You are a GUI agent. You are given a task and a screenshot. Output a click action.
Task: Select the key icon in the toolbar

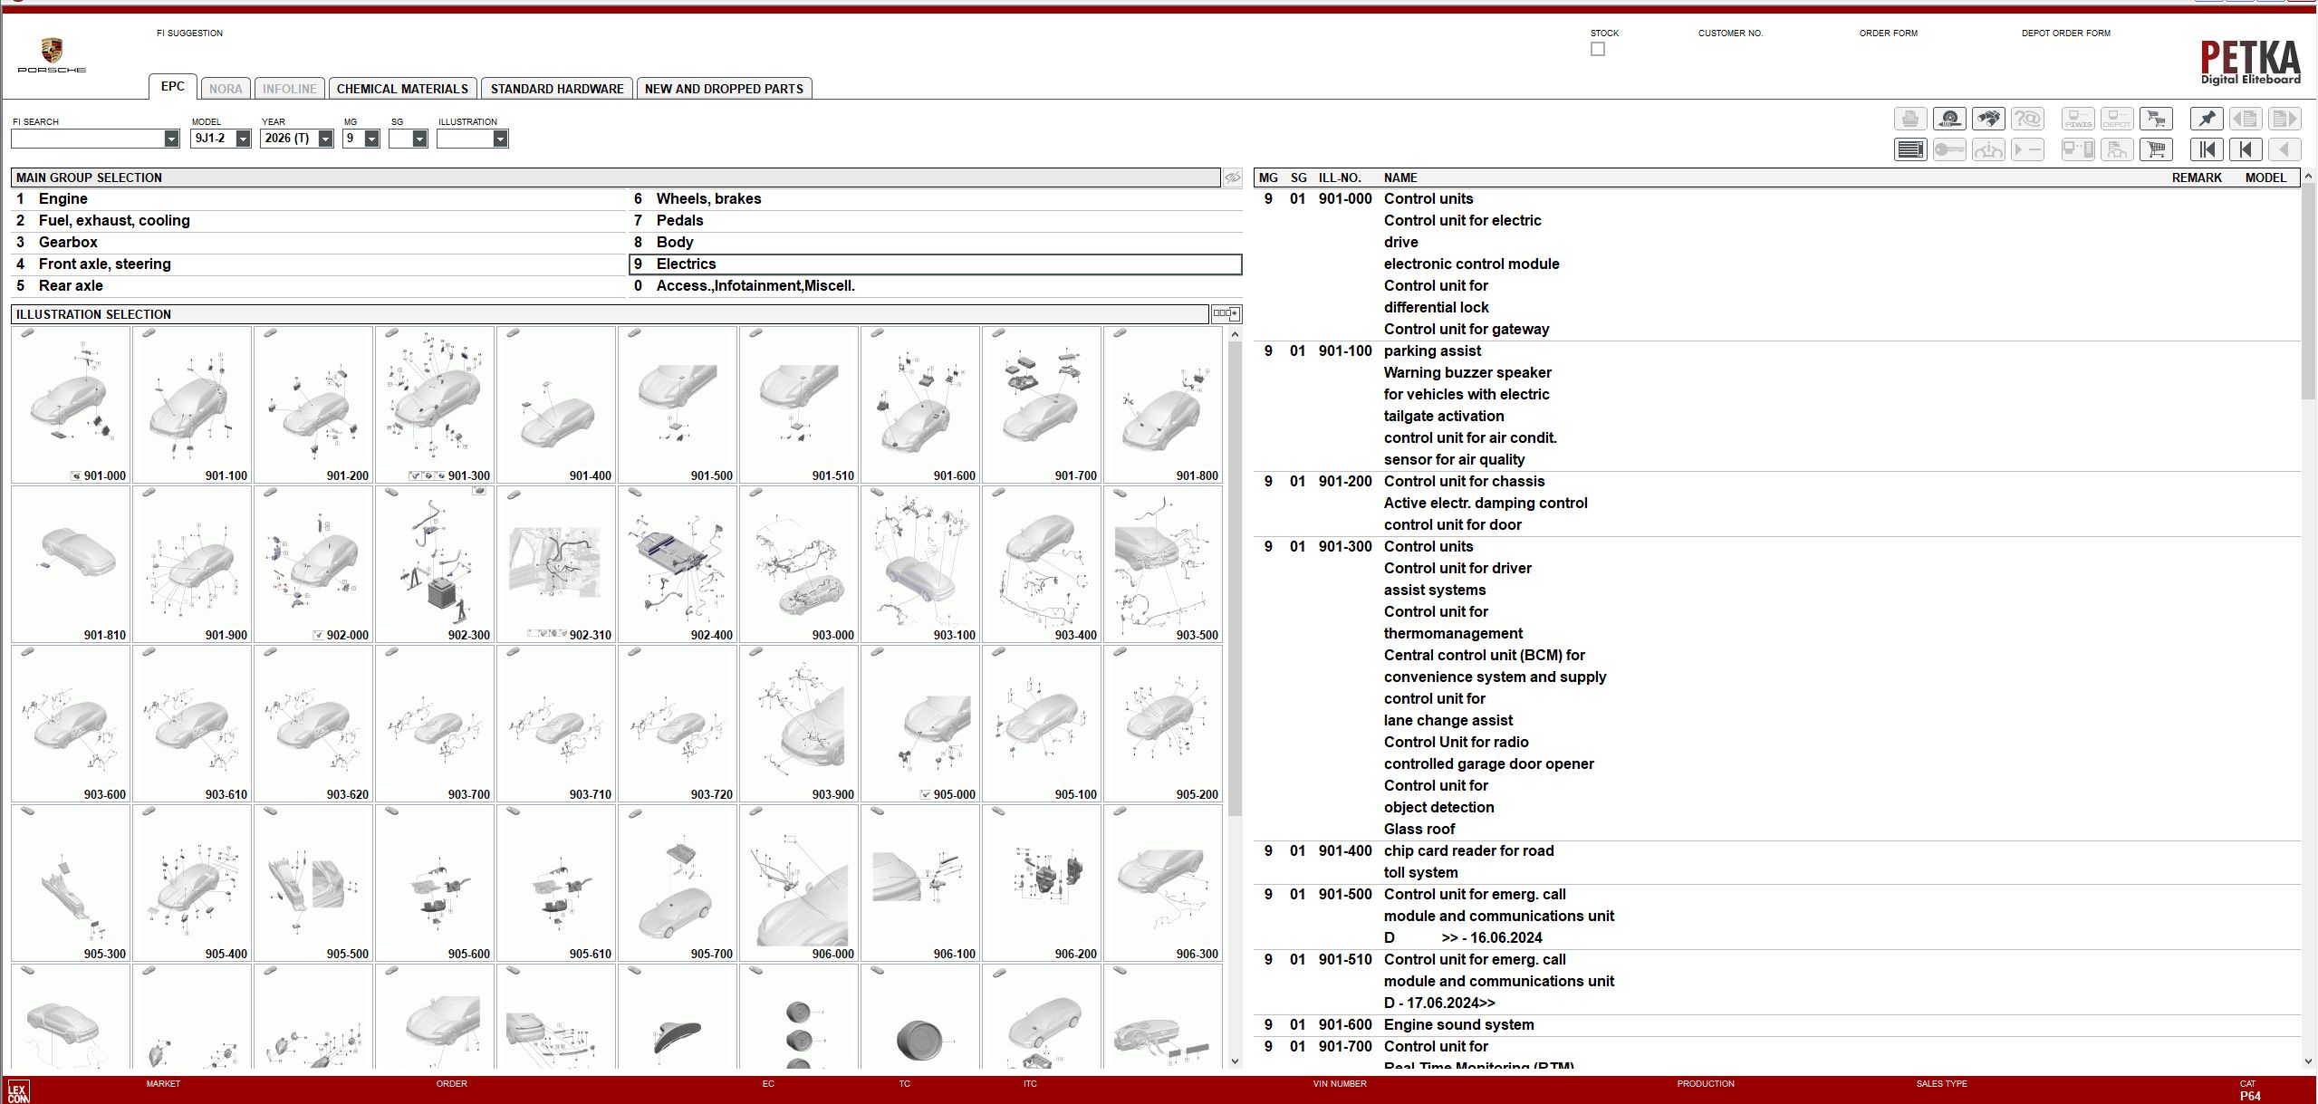[x=1949, y=149]
